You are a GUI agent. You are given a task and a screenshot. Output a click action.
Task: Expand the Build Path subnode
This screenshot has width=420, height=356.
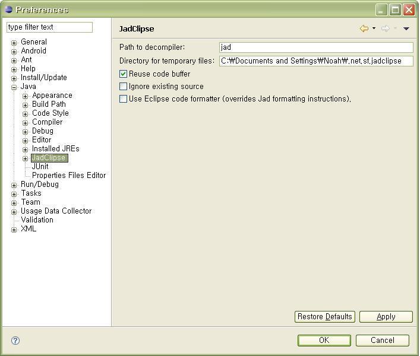[x=25, y=105]
